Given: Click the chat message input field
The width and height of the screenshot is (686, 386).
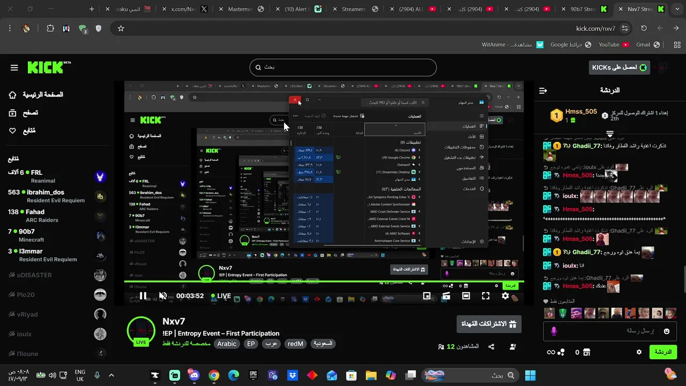Looking at the screenshot, I should (x=610, y=331).
